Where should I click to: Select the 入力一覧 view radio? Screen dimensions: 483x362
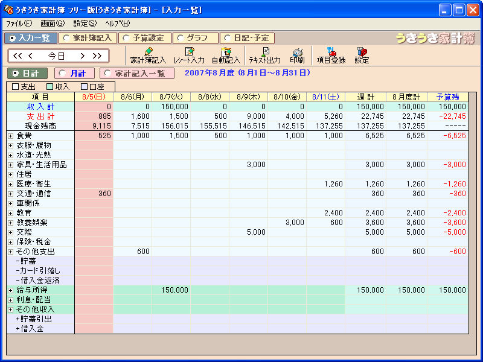(31, 38)
